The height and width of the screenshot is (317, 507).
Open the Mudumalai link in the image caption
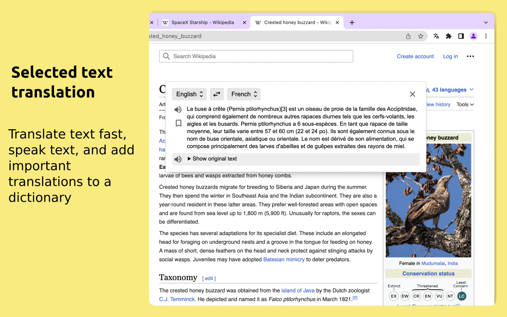click(433, 263)
